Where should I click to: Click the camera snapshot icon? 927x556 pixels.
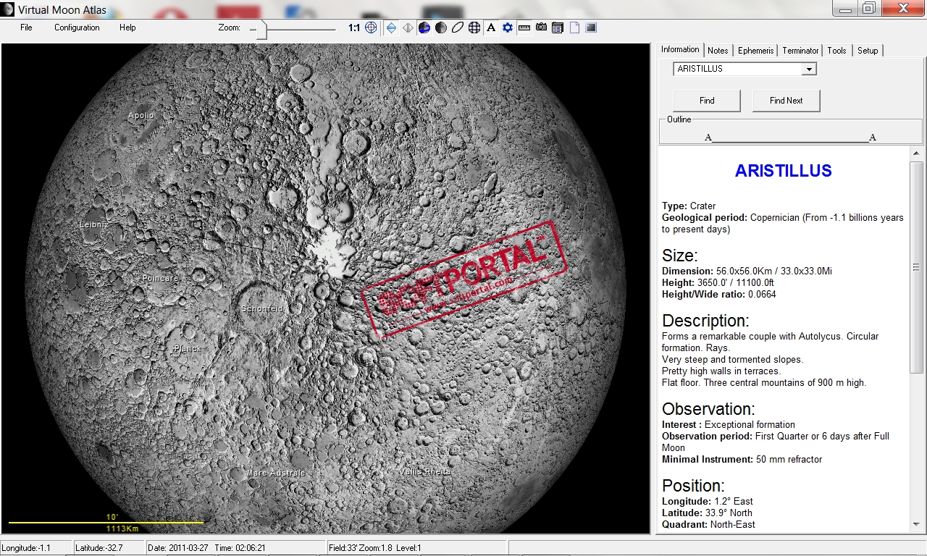click(541, 28)
